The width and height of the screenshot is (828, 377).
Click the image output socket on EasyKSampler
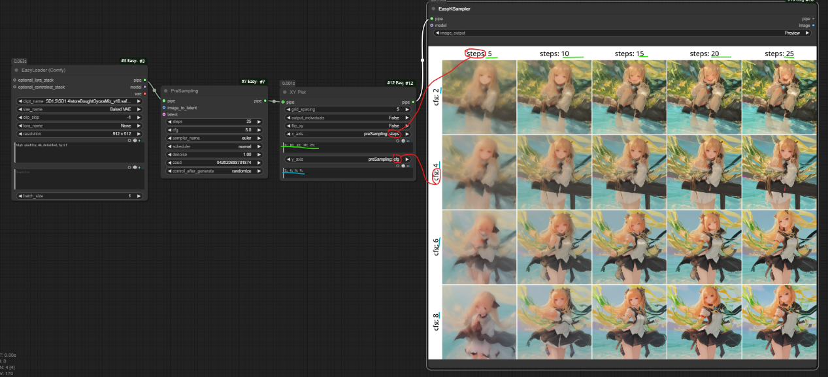coord(813,25)
